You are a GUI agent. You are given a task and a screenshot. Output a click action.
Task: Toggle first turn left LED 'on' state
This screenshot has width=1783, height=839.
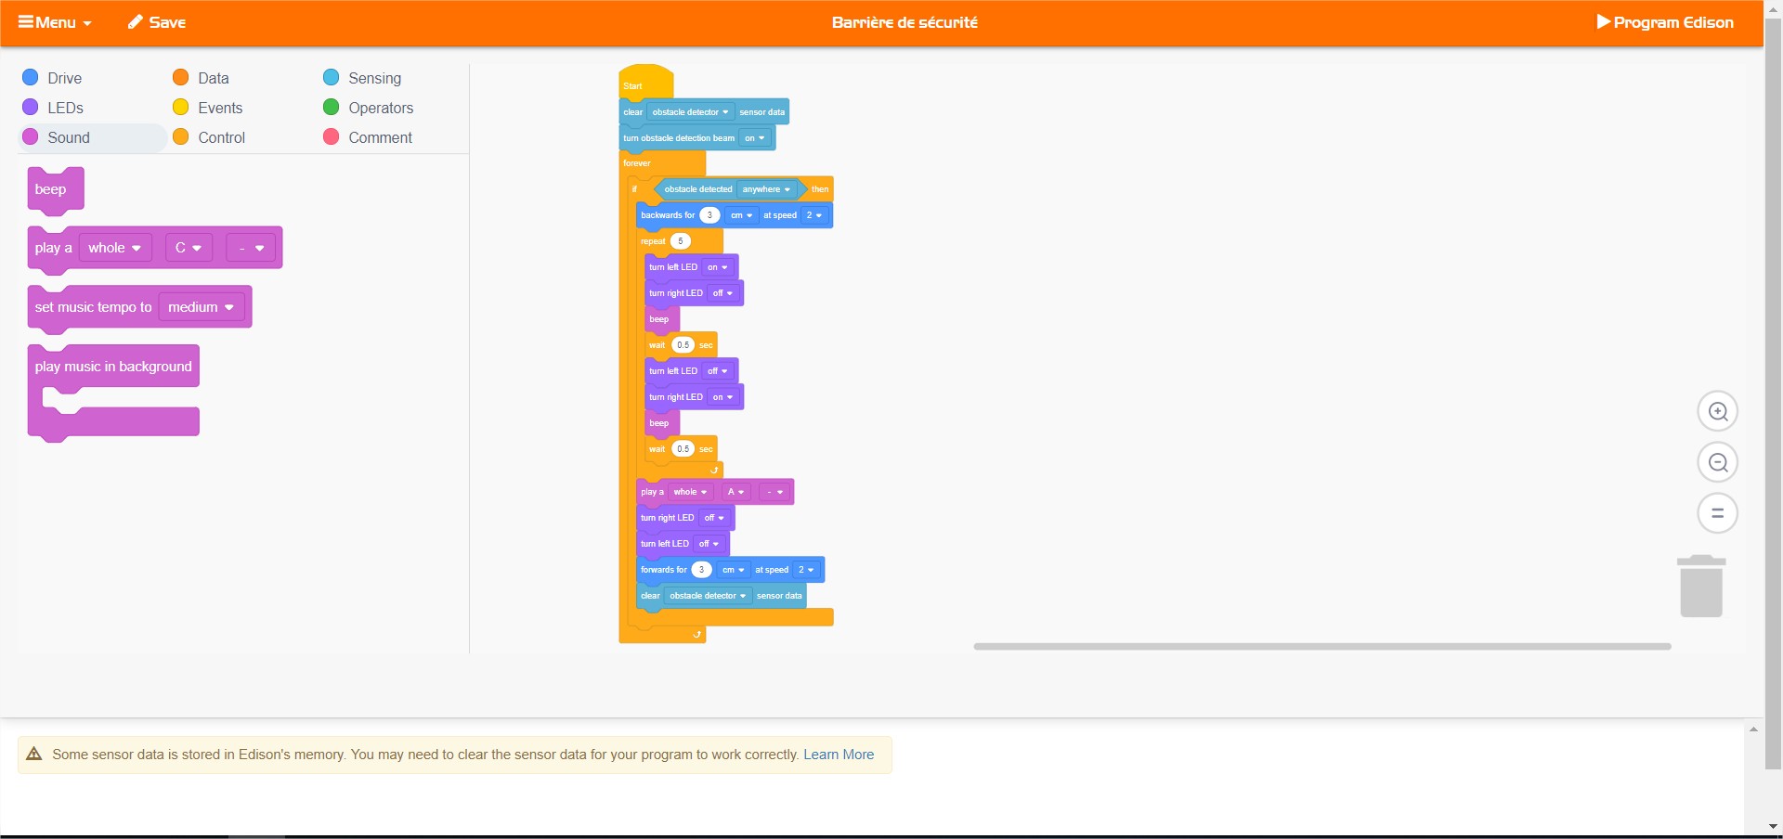coord(717,267)
